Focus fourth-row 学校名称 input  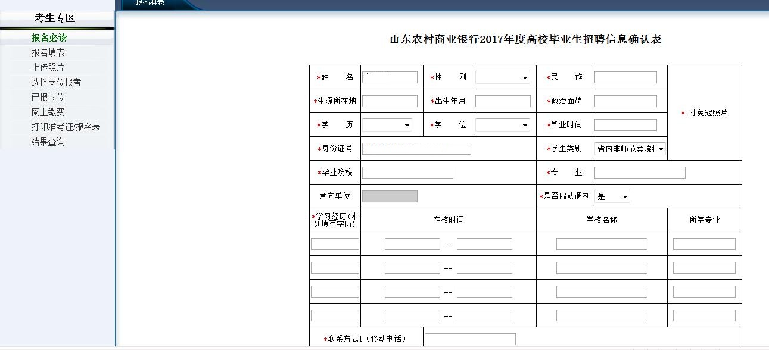(602, 315)
